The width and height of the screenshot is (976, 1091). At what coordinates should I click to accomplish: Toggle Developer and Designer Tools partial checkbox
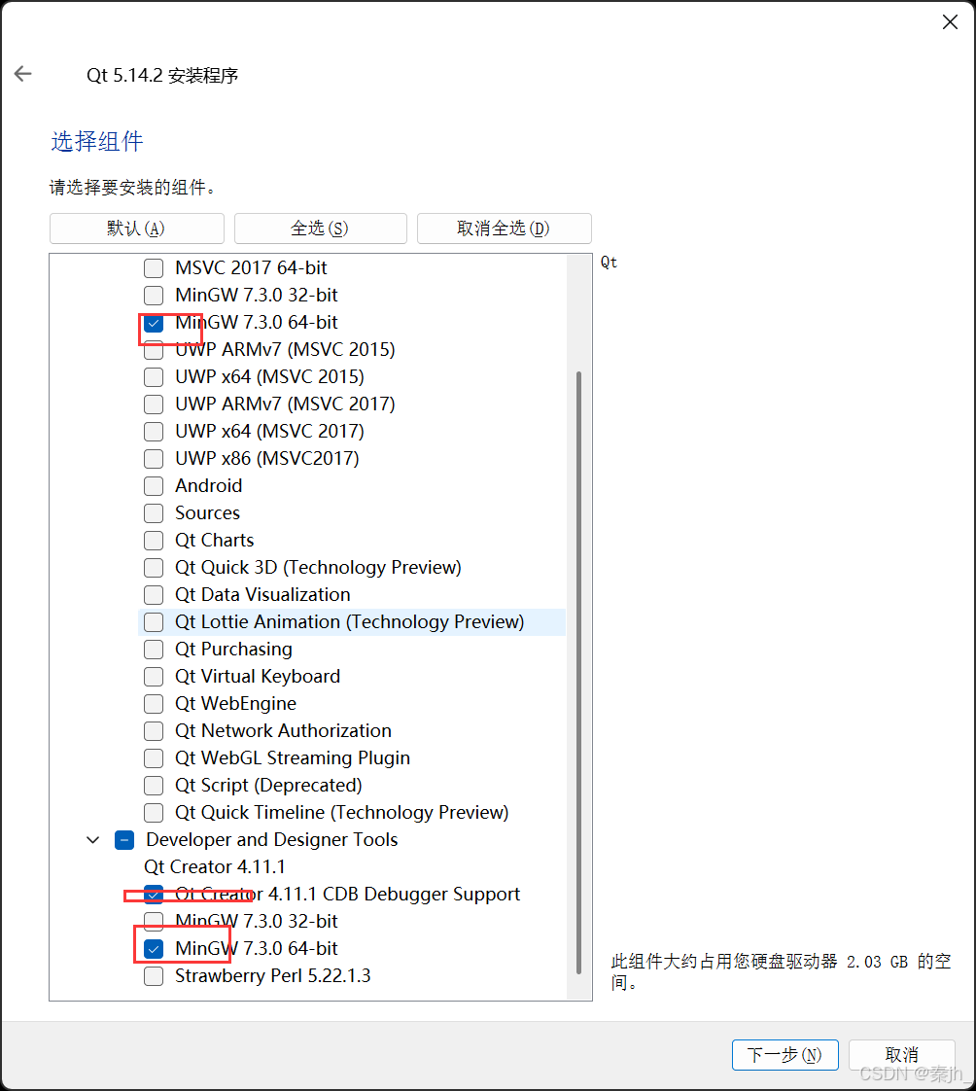[123, 840]
